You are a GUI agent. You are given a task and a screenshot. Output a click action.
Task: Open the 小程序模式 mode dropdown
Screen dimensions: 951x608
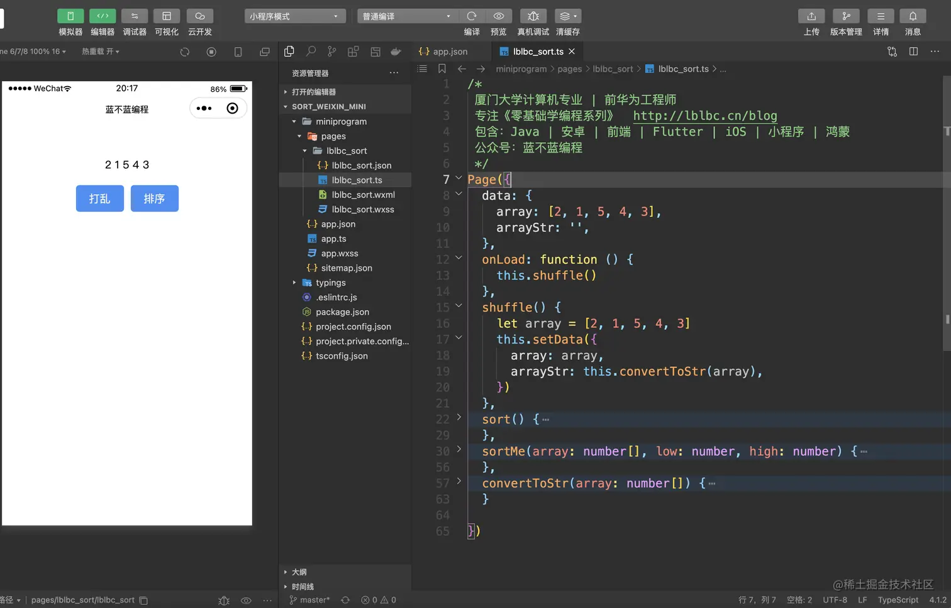(x=295, y=16)
